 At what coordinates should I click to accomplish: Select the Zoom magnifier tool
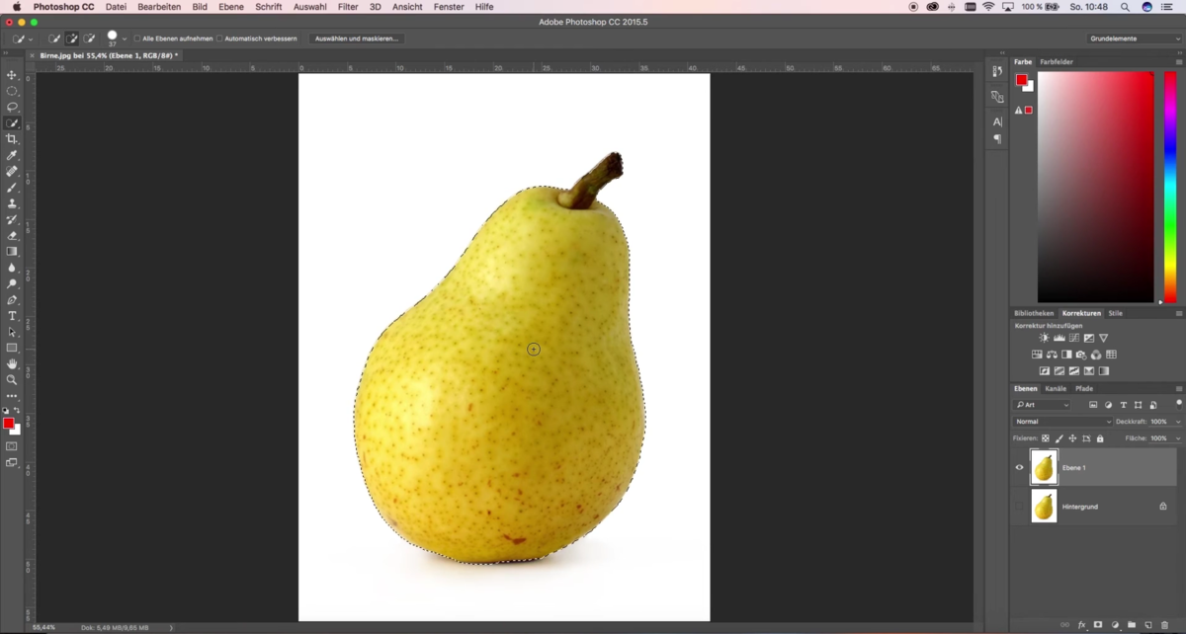[x=12, y=379]
